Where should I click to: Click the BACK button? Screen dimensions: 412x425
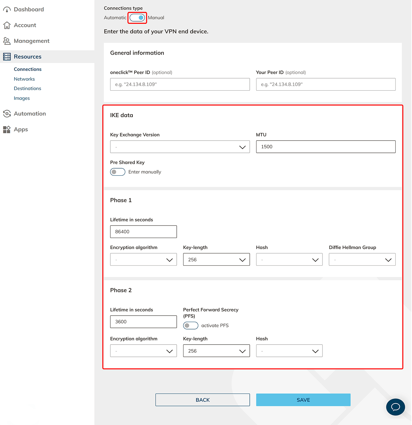[202, 400]
